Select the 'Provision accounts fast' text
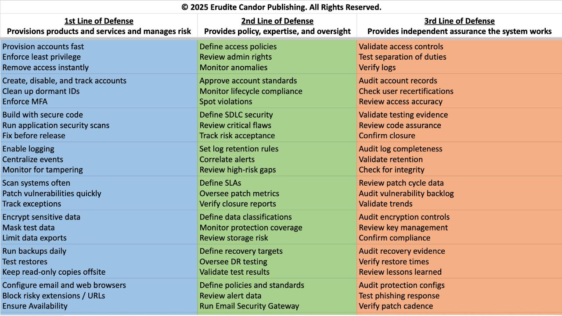 click(43, 47)
